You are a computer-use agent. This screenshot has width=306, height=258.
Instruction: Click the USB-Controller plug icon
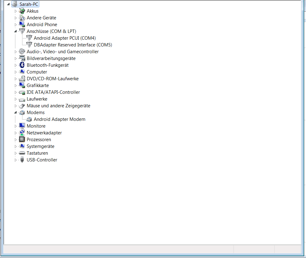(x=22, y=160)
